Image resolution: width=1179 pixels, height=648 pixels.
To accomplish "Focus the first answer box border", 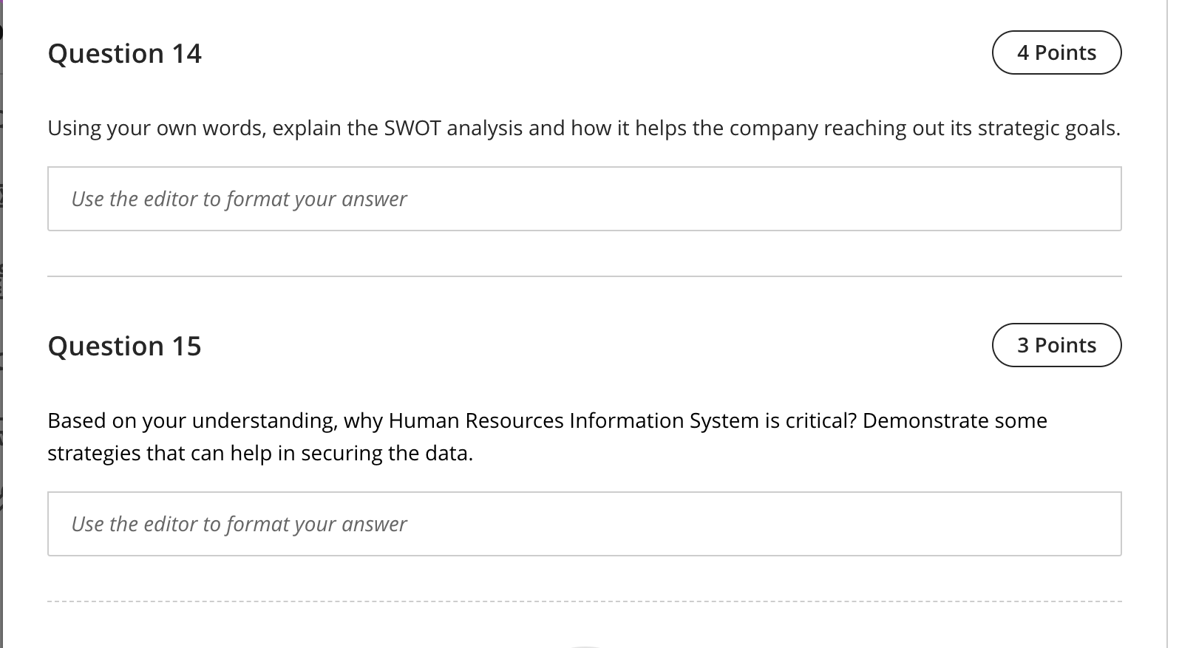I will 584,169.
